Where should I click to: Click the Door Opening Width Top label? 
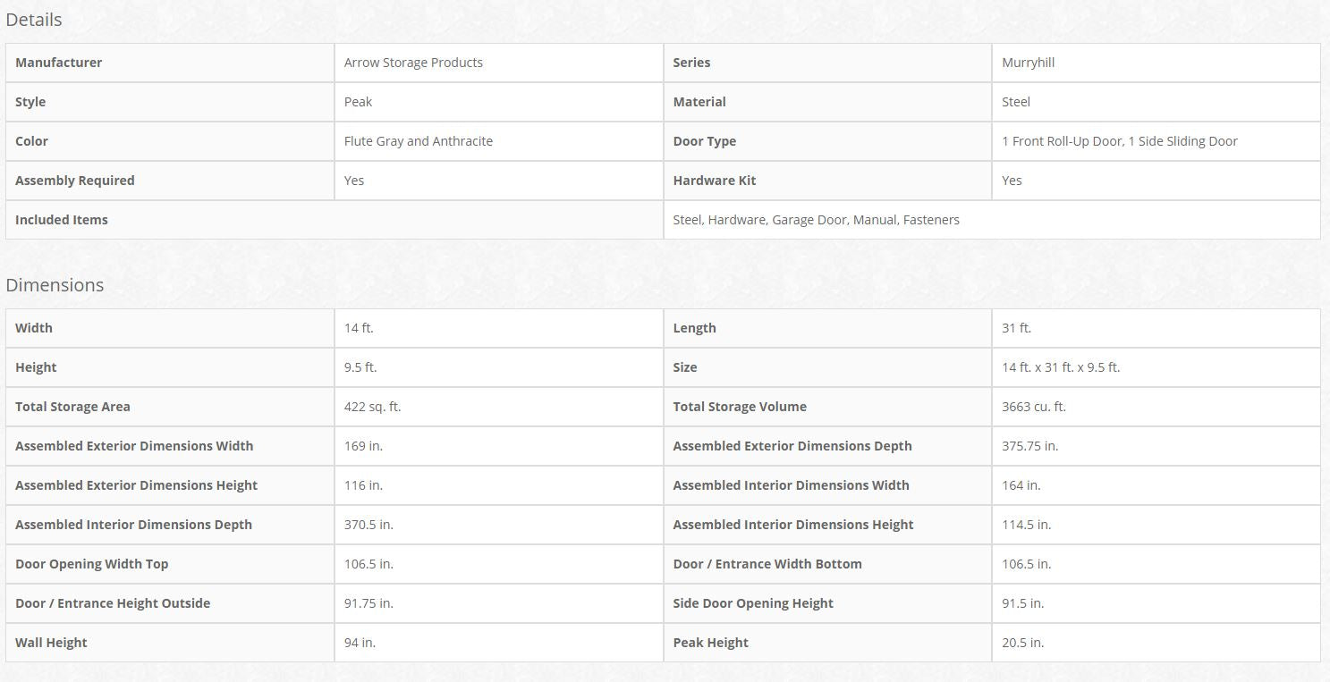pyautogui.click(x=92, y=564)
